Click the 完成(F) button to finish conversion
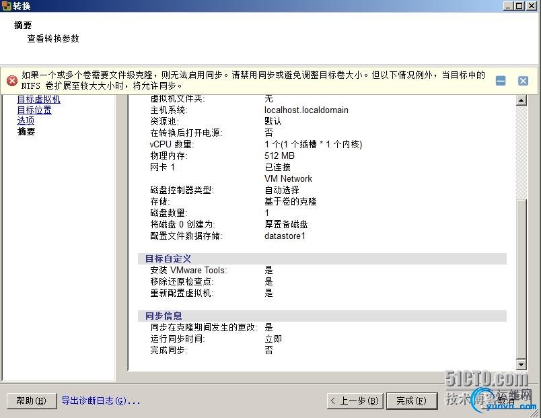 click(412, 400)
